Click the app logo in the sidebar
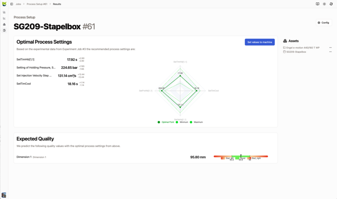Screen dimensions: 337x199 pyautogui.click(x=4, y=4)
